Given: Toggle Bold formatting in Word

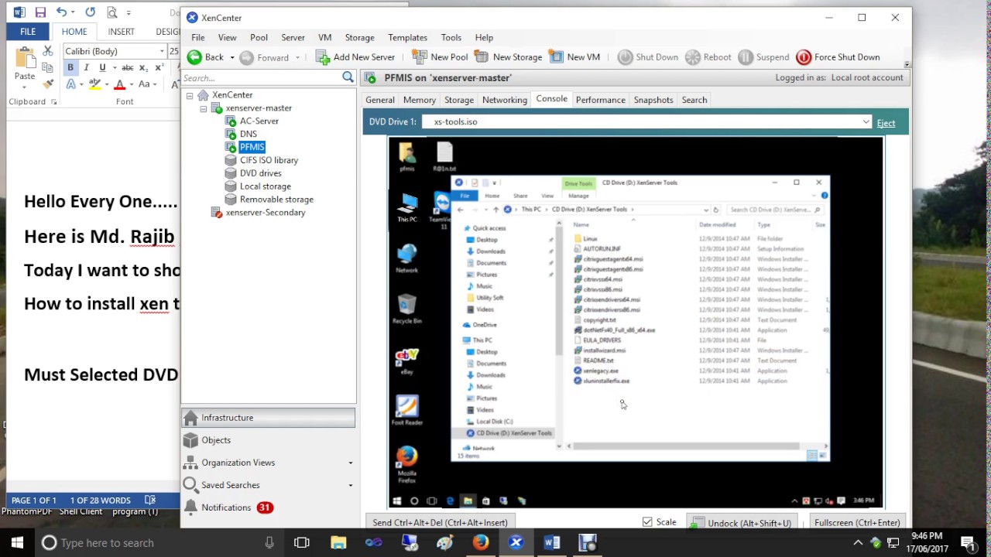Looking at the screenshot, I should [x=70, y=68].
